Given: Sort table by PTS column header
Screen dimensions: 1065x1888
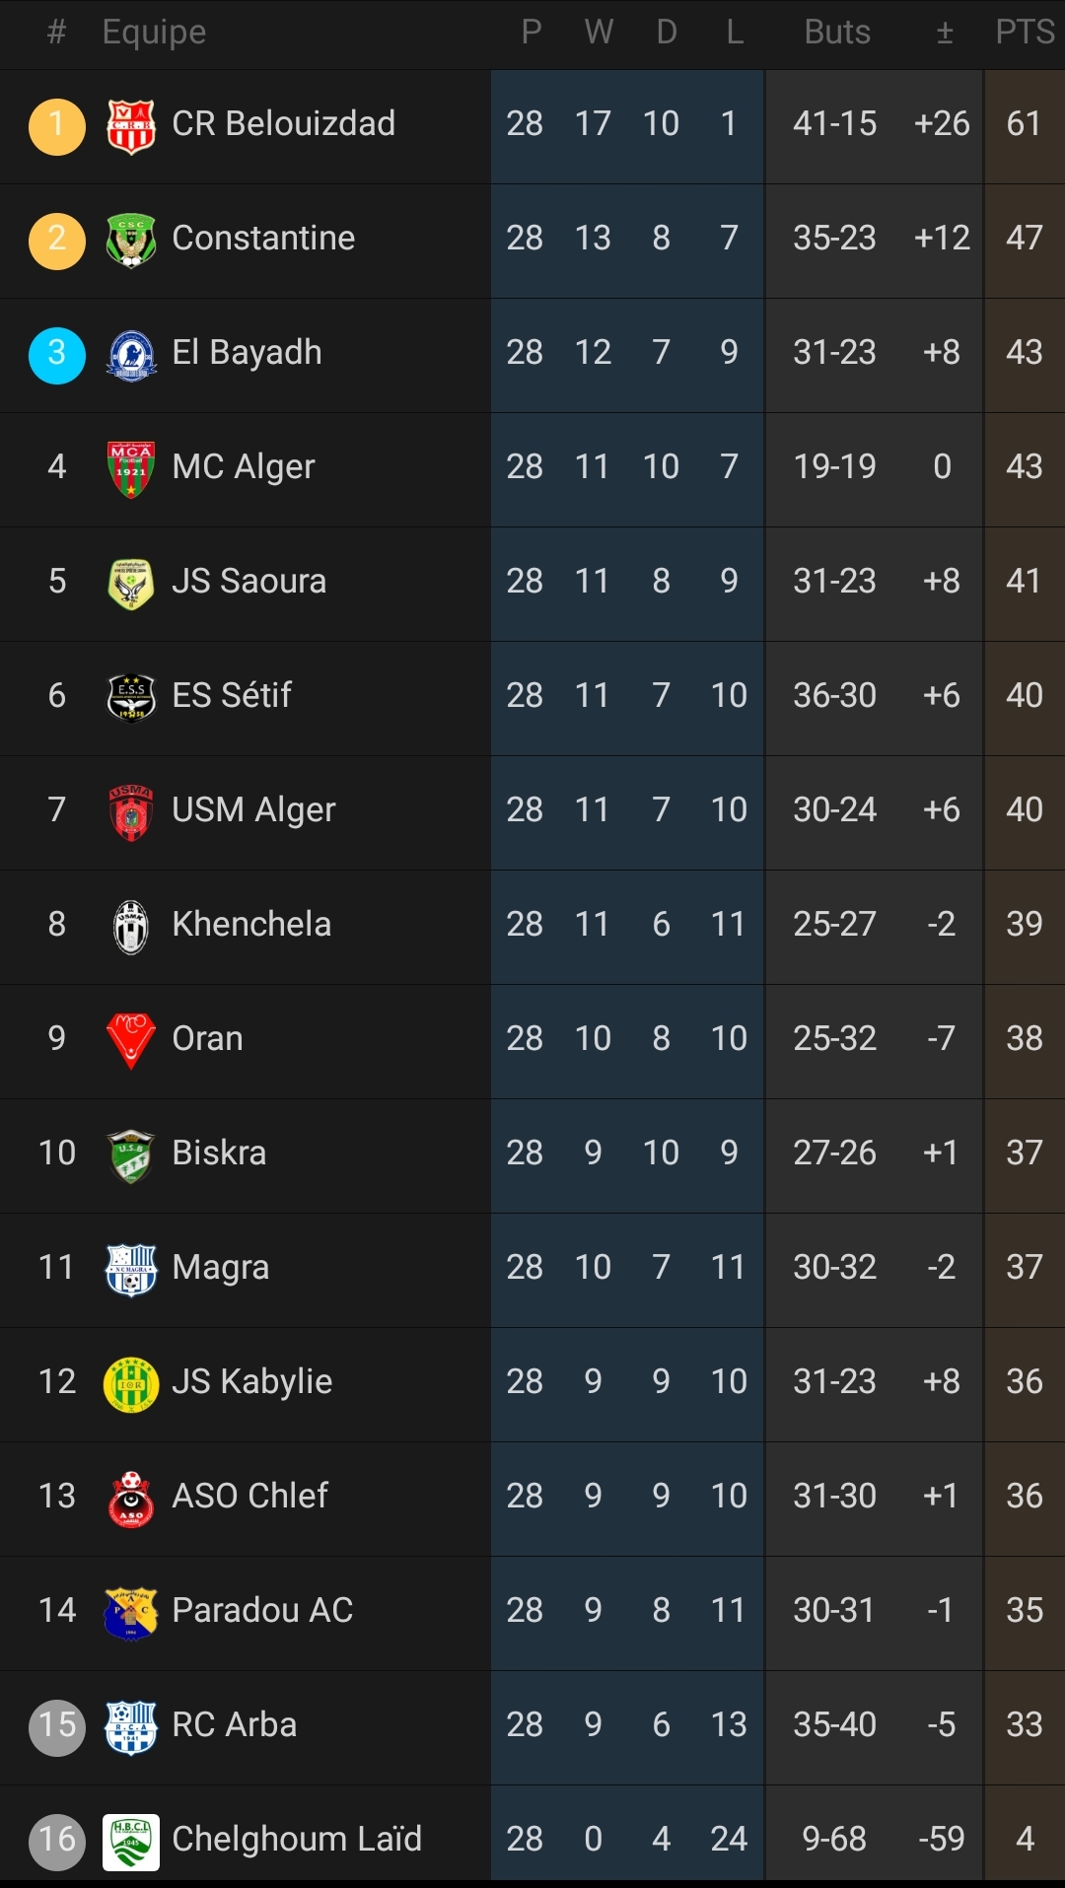Looking at the screenshot, I should (x=1025, y=32).
